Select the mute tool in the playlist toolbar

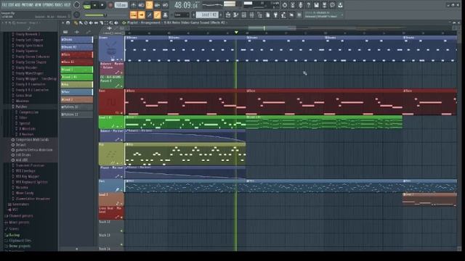point(91,22)
